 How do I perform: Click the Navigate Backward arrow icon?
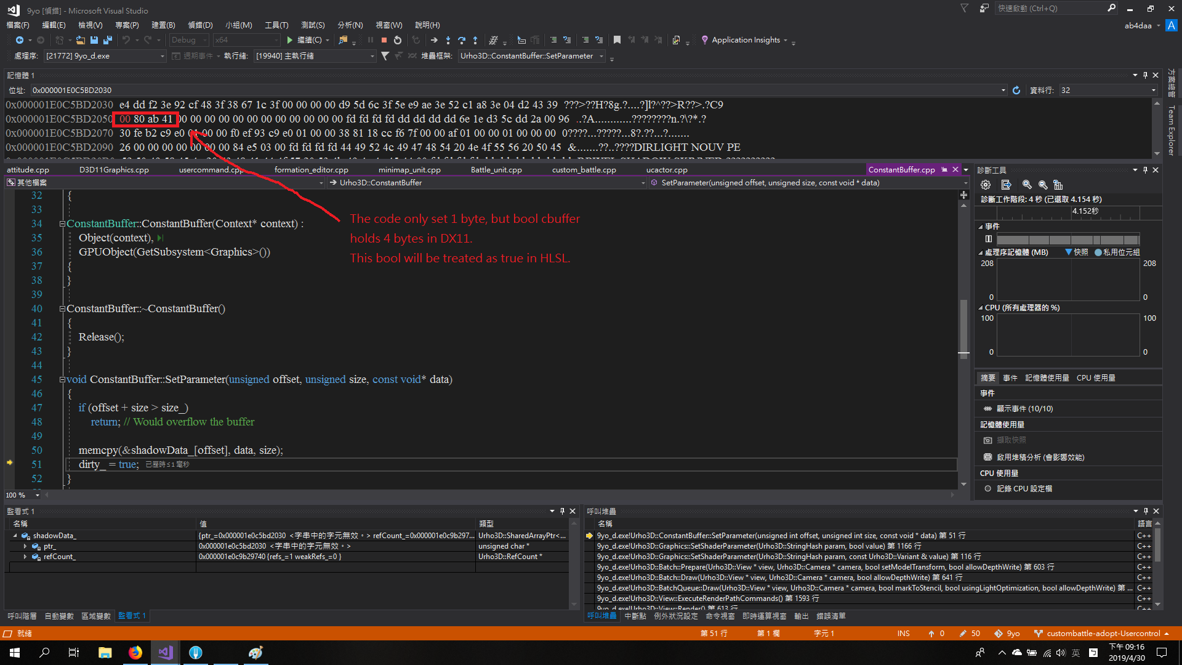pos(20,40)
